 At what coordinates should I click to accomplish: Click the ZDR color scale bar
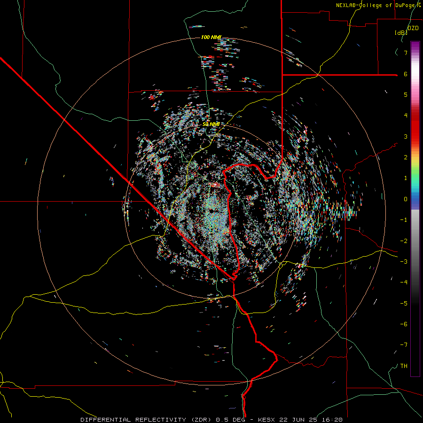[x=415, y=209]
